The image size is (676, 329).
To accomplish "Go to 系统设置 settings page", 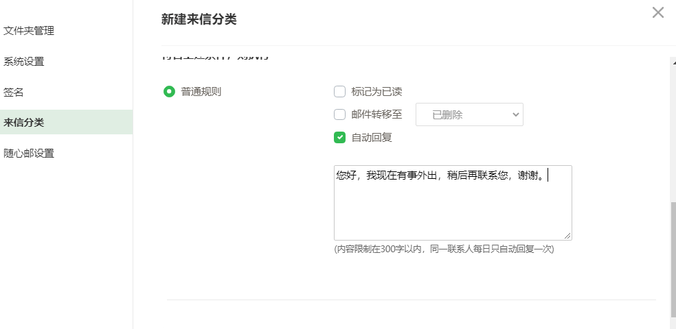I will click(x=24, y=61).
